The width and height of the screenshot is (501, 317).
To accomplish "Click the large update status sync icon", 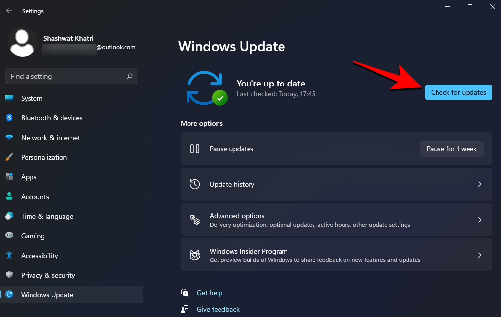I will [x=207, y=88].
